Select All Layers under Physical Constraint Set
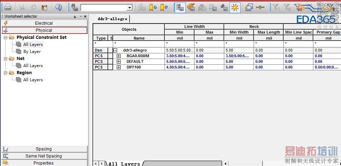Image resolution: width=341 pixels, height=166 pixels. (x=33, y=45)
